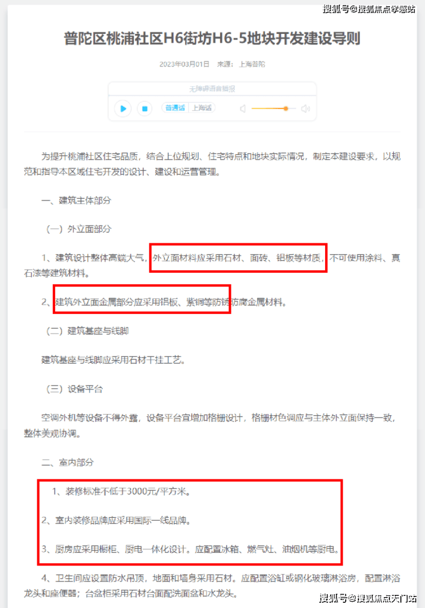Click the bottom 搜狐号 天门站 watermark
This screenshot has height=608, width=425.
tap(368, 598)
